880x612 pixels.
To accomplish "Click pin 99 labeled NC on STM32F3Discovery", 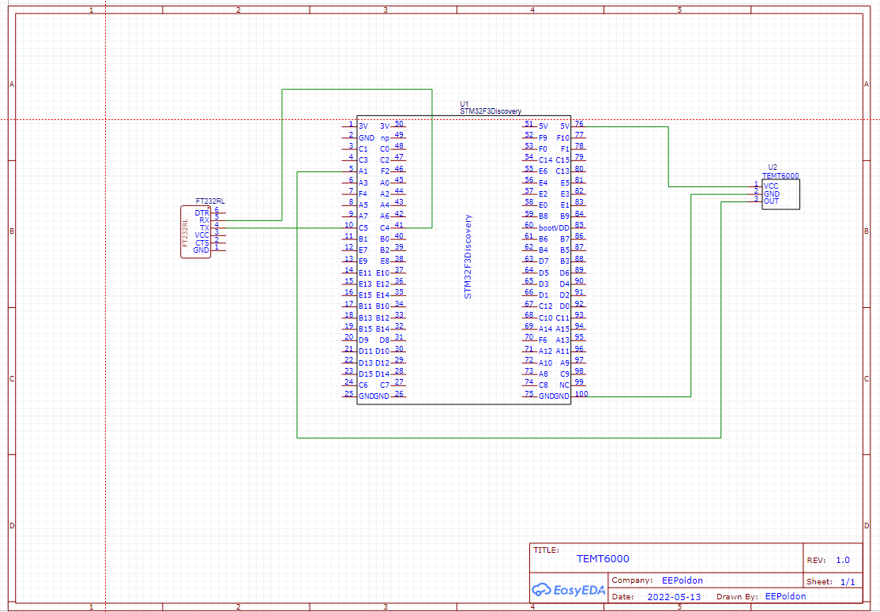I will (578, 385).
